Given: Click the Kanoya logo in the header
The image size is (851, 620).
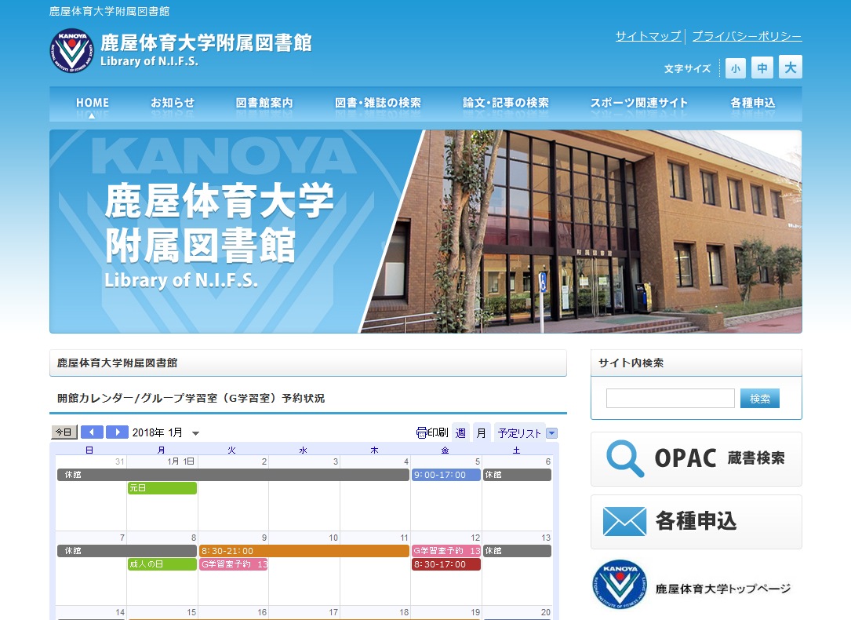Looking at the screenshot, I should click(x=71, y=50).
